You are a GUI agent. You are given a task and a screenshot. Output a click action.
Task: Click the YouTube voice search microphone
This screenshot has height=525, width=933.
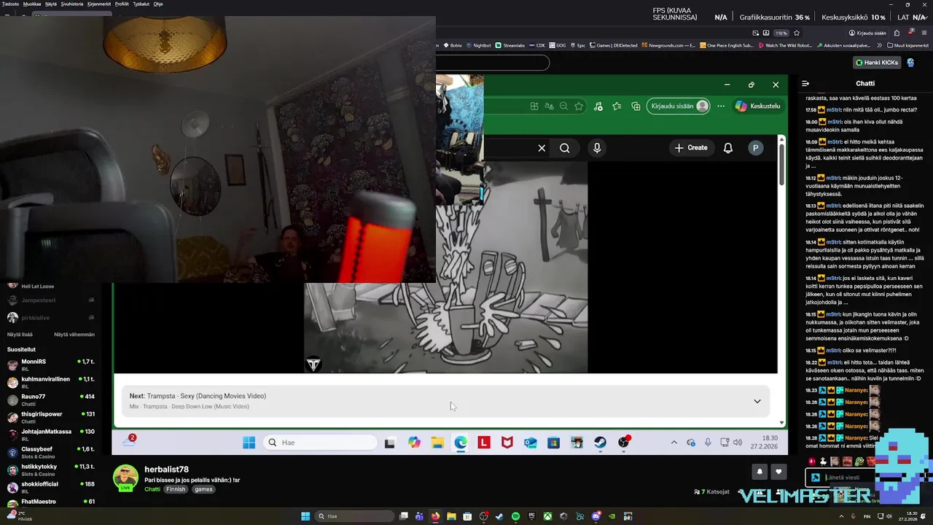click(597, 148)
